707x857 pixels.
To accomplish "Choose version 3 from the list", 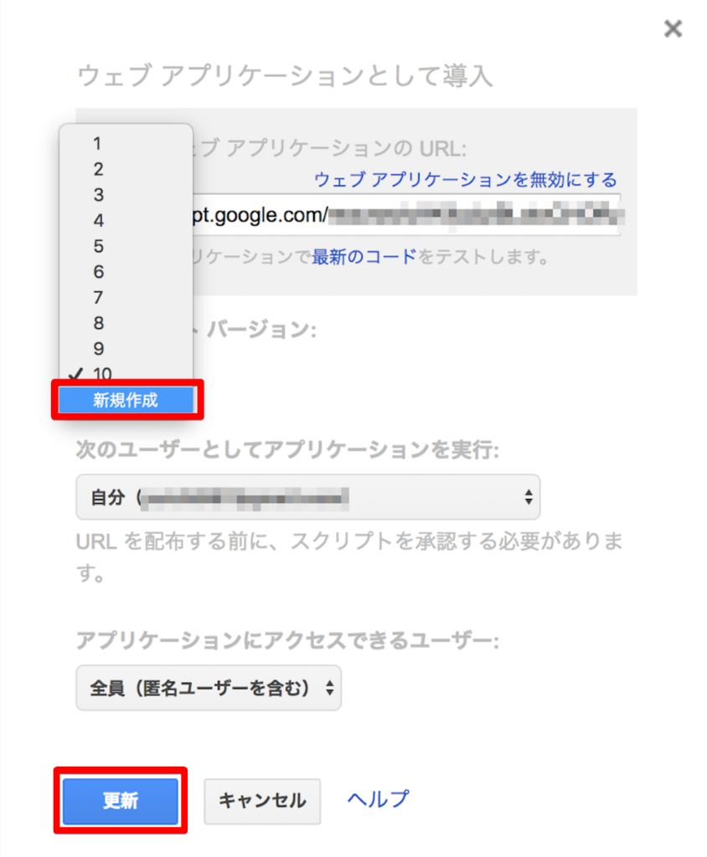I will tap(126, 194).
